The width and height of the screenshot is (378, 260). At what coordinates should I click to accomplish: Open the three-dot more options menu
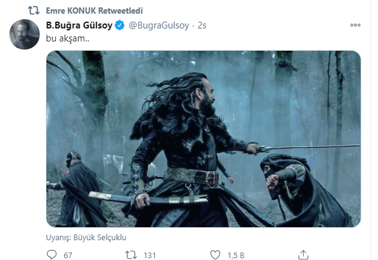click(x=354, y=25)
